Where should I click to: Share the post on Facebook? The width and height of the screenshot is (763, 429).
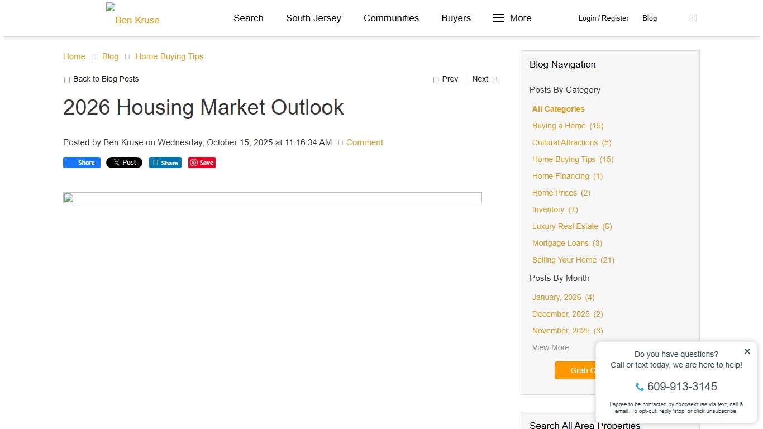coord(82,163)
